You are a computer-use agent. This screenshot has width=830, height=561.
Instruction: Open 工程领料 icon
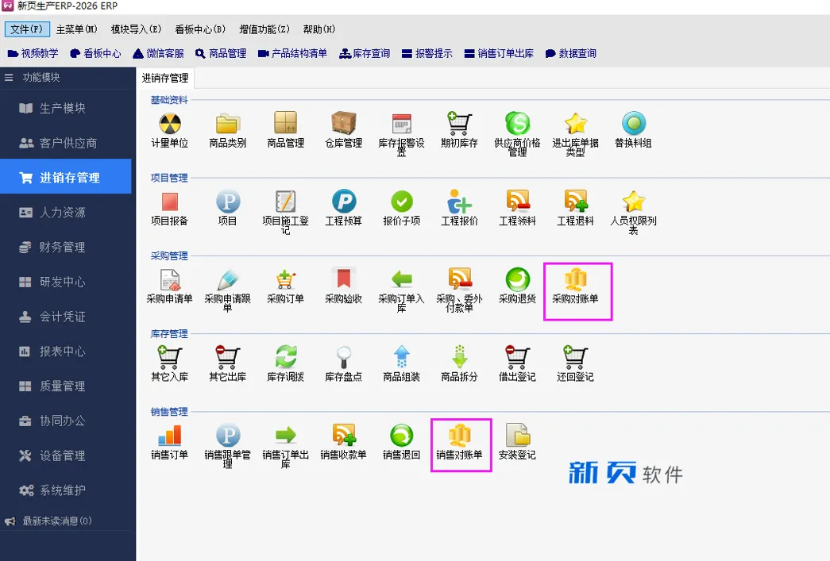click(517, 202)
